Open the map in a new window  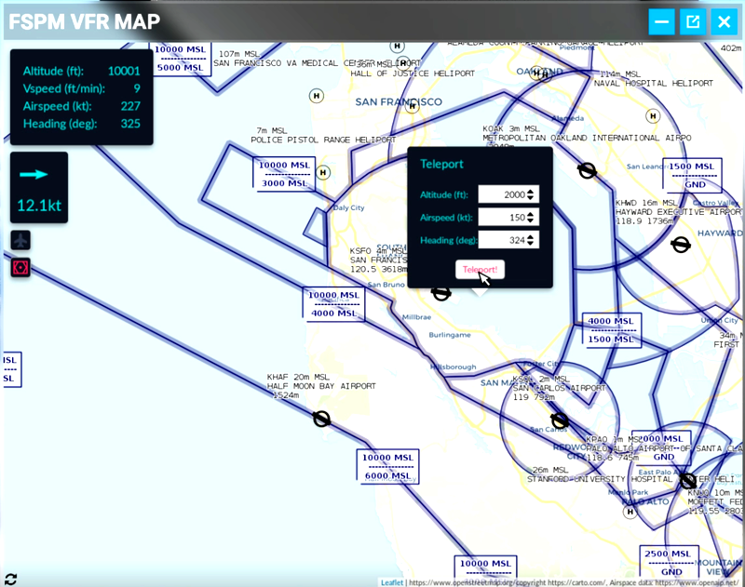692,21
